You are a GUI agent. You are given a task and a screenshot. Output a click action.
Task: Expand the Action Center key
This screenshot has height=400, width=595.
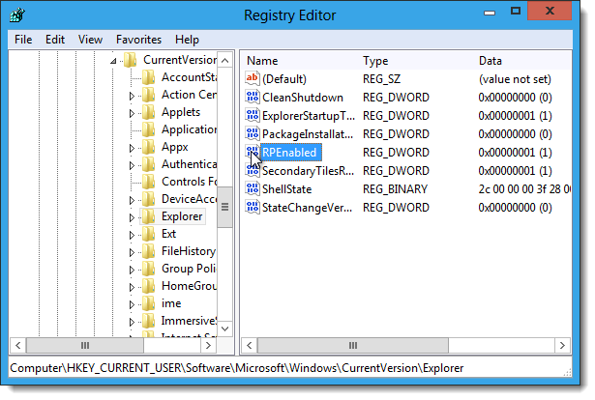[x=132, y=96]
